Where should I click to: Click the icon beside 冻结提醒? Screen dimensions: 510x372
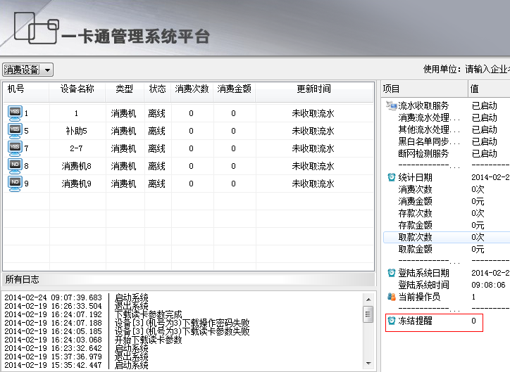point(391,321)
